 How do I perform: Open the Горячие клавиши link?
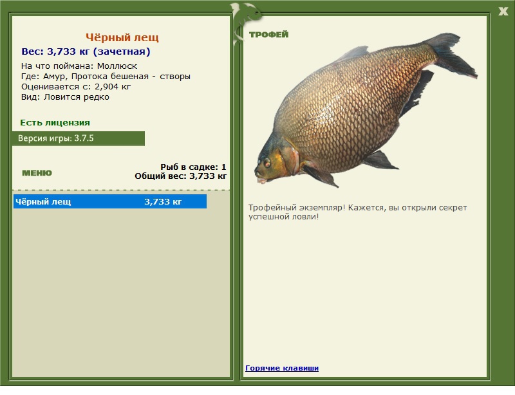(282, 368)
